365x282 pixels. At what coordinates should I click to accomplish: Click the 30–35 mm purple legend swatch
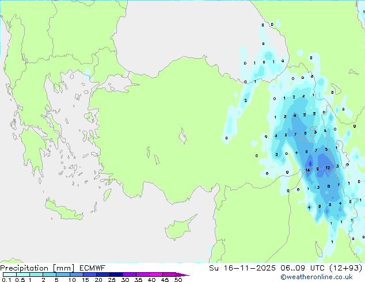[130, 275]
